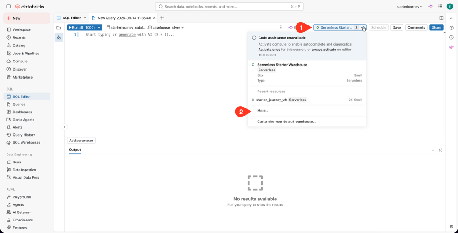Open the starterjourney_catalog catalog selector
Image resolution: width=458 pixels, height=233 pixels.
click(126, 27)
